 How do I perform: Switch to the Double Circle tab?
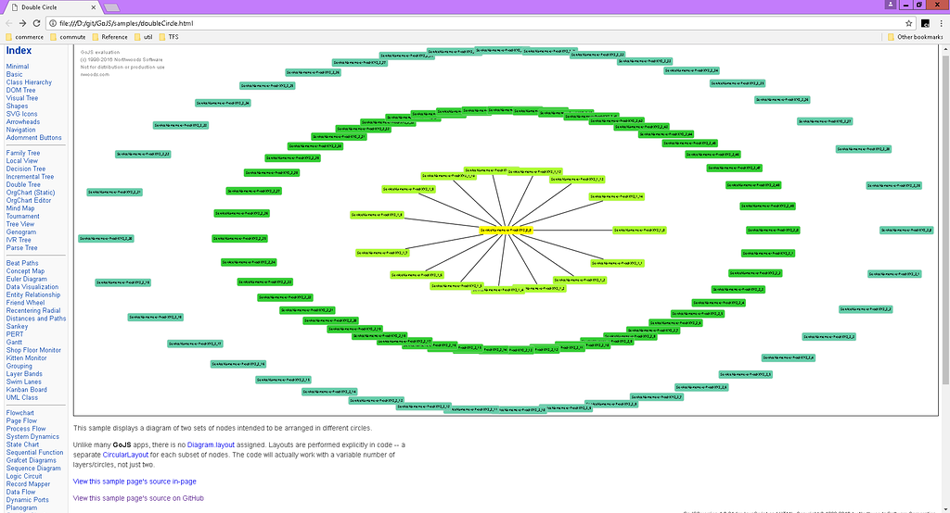[x=42, y=6]
